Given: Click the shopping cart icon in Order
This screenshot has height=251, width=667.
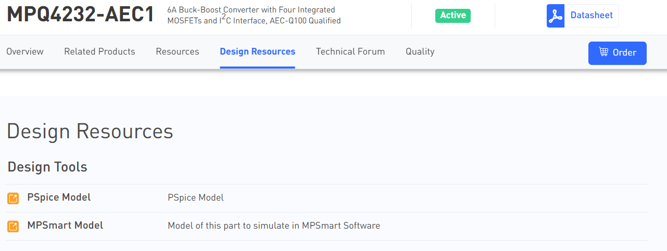Looking at the screenshot, I should [603, 52].
